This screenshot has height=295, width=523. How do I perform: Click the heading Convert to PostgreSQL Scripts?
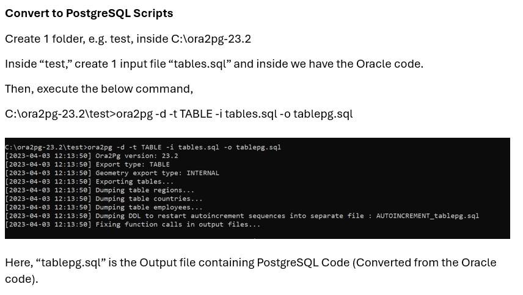89,13
